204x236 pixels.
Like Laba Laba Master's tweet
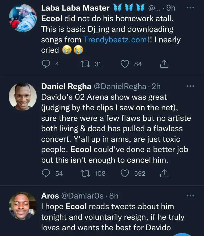tap(125, 64)
